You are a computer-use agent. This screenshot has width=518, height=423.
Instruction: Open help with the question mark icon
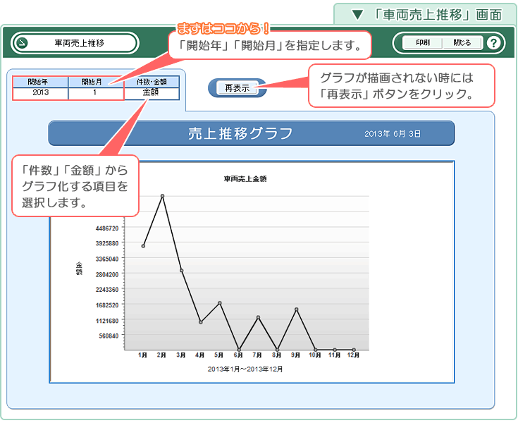493,43
